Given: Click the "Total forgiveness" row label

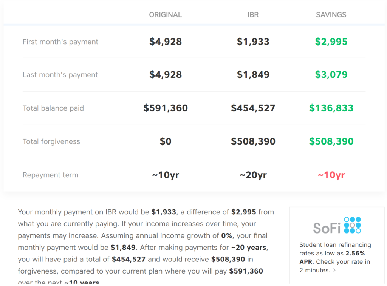Looking at the screenshot, I should [x=51, y=142].
